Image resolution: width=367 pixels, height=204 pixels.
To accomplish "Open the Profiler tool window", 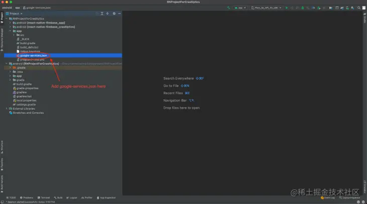I will (x=86, y=197).
